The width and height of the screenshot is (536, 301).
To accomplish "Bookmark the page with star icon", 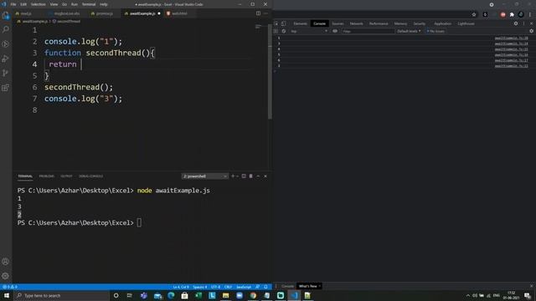I will click(474, 15).
